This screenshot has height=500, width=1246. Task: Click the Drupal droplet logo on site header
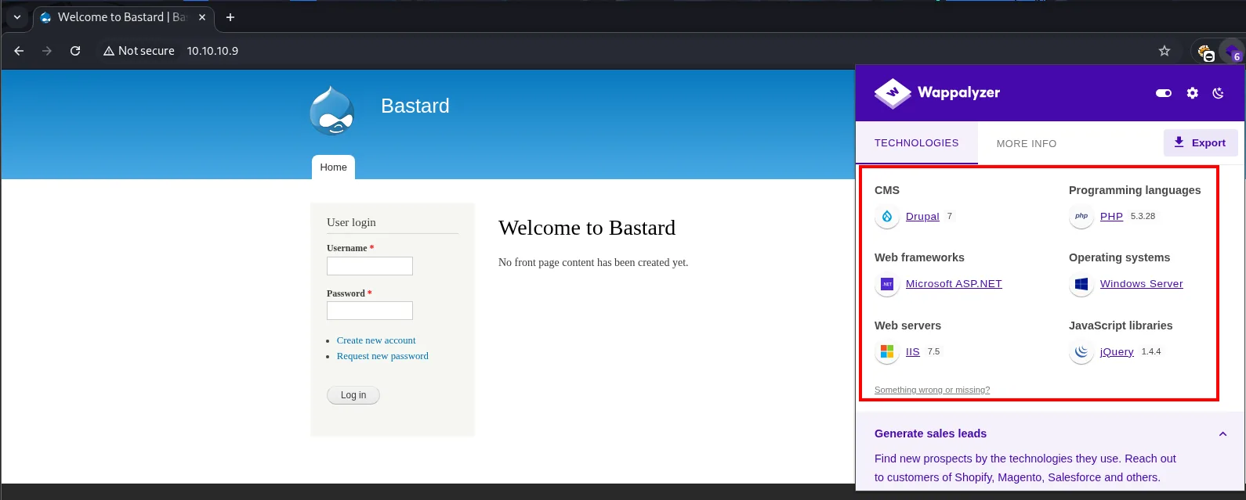332,110
